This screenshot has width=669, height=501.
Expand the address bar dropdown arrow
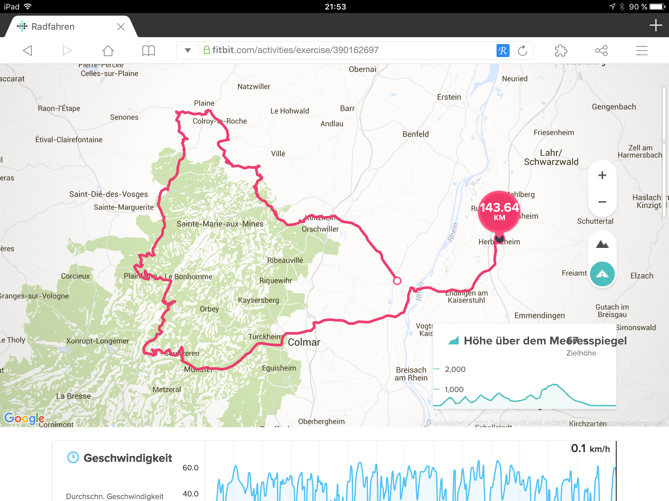pyautogui.click(x=188, y=51)
